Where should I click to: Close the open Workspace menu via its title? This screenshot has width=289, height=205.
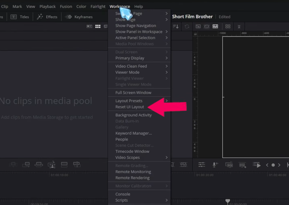120,6
